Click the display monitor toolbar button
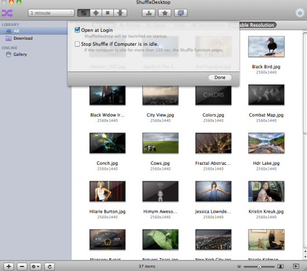The width and height of the screenshot is (307, 271). pyautogui.click(x=181, y=13)
